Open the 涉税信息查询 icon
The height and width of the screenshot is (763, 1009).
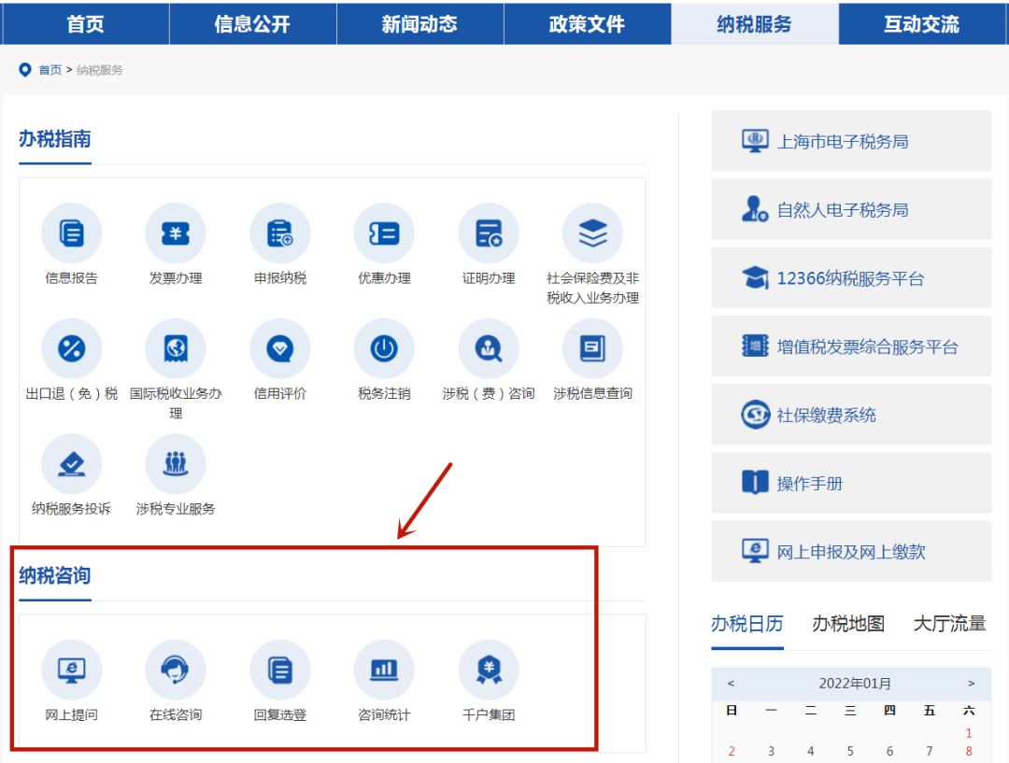(x=592, y=348)
